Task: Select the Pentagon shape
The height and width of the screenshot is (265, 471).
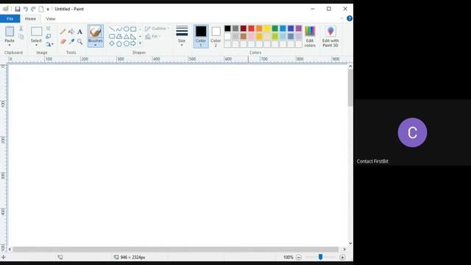Action: pos(119,43)
